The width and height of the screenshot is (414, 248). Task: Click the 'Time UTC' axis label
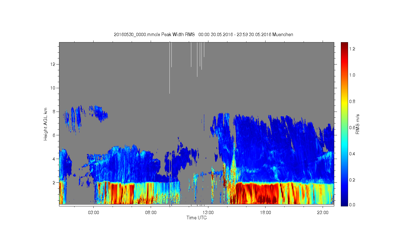coord(197,218)
